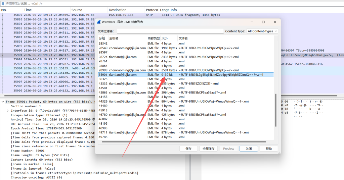Click the Epoch Arrival Time detail line
The height and width of the screenshot is (180, 344).
[x=46, y=128]
